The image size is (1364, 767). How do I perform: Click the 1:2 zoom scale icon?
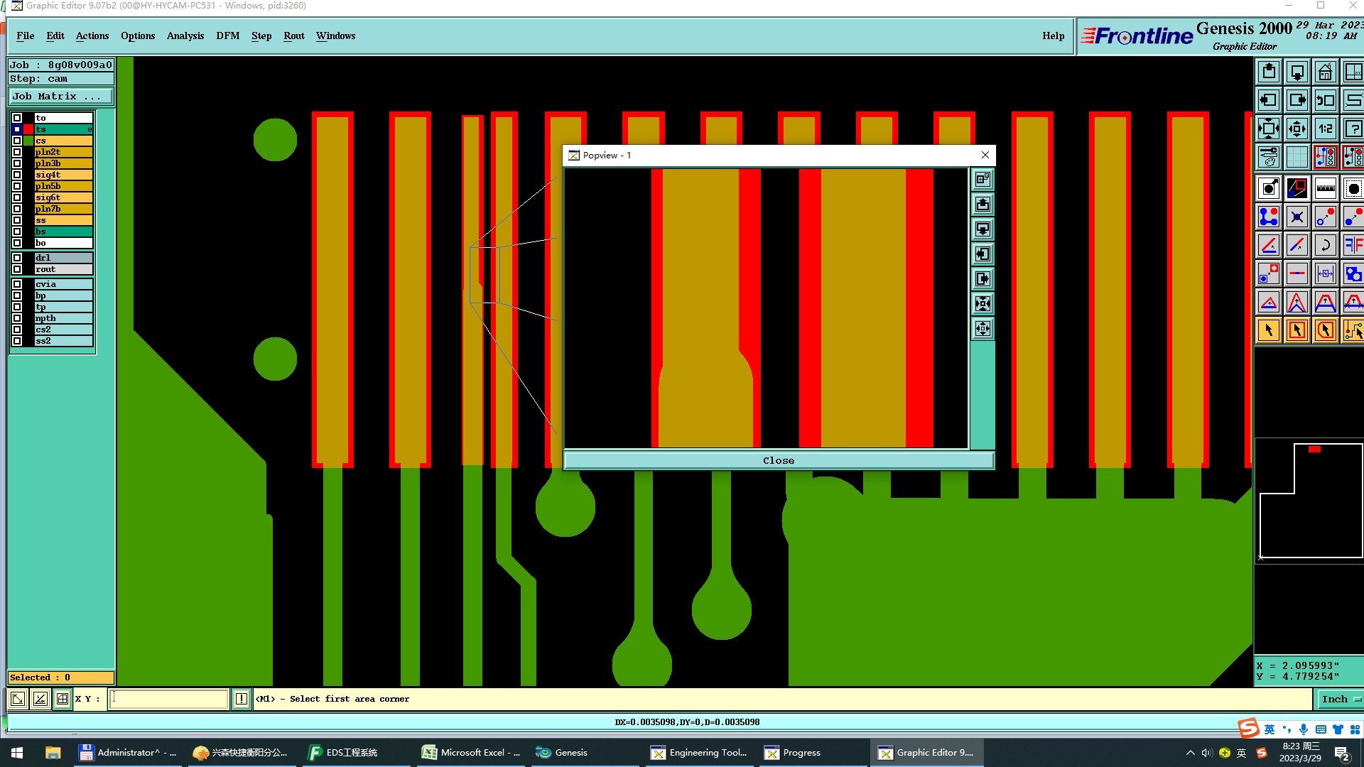click(1325, 129)
